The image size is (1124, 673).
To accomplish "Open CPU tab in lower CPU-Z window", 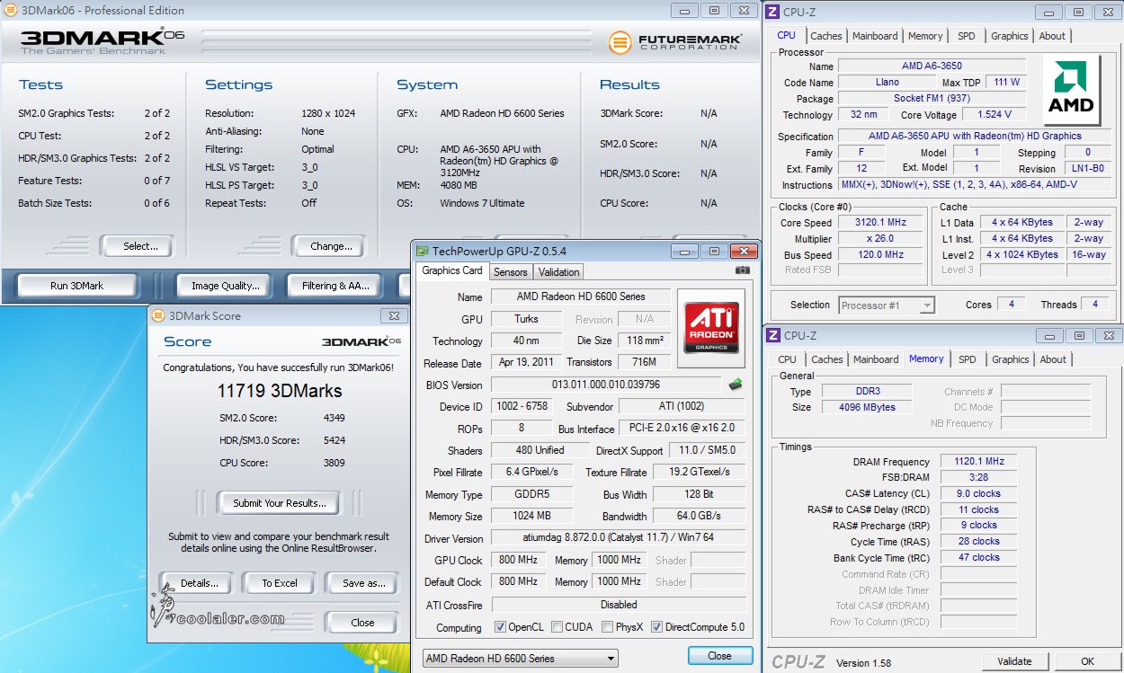I will pos(787,359).
